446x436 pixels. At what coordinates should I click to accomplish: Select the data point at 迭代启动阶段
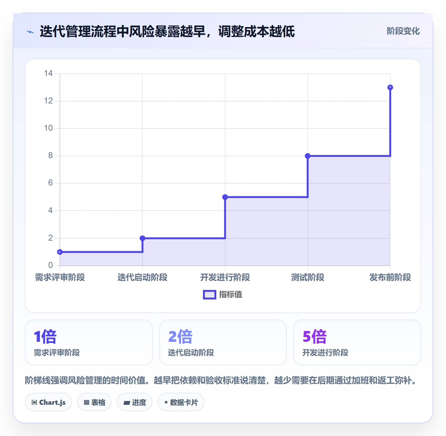[x=142, y=238]
